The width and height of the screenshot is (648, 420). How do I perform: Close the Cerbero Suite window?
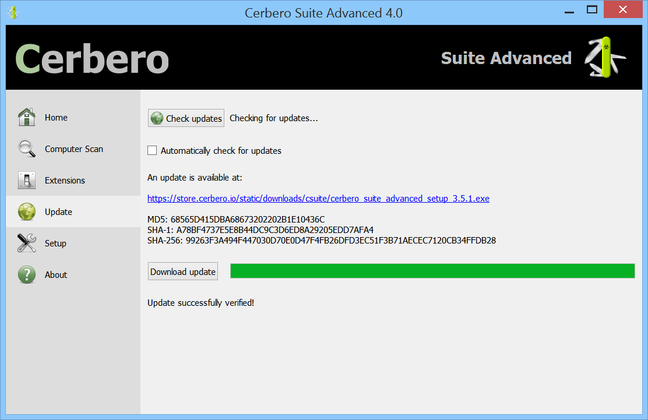(623, 9)
